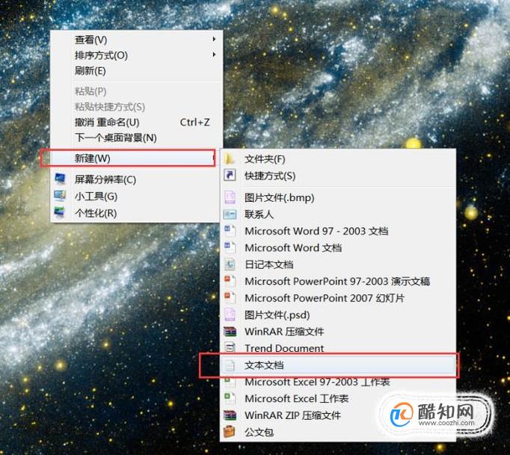Viewport: 510px width, 455px height.
Task: Choose 刷新(E) from the context menu
Action: [x=90, y=70]
